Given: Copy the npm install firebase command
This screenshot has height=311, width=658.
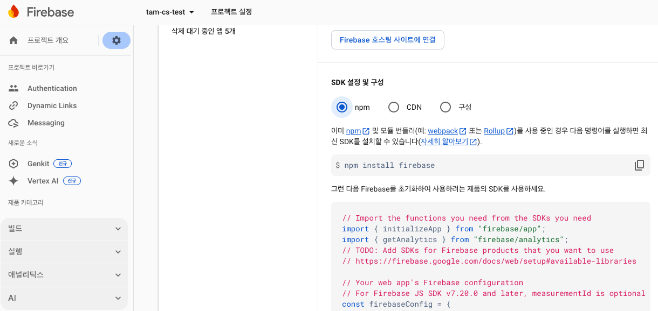Looking at the screenshot, I should 639,165.
